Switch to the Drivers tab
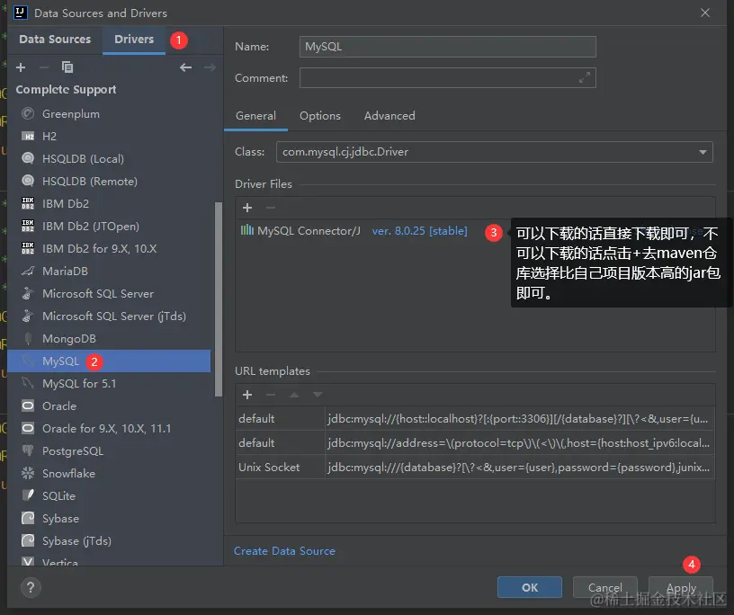Screen dimensions: 734x615 (134, 40)
